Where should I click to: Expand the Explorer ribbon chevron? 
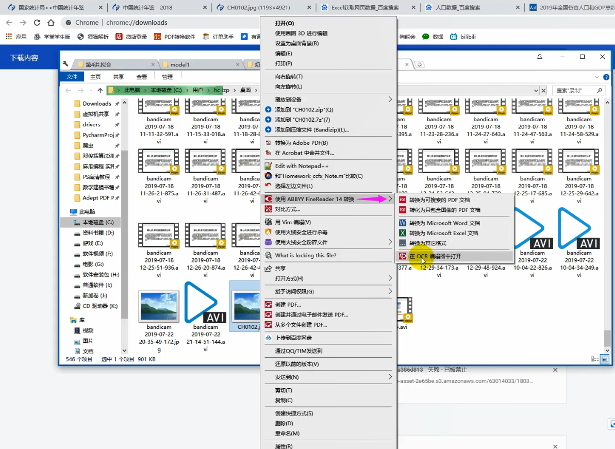pos(596,77)
